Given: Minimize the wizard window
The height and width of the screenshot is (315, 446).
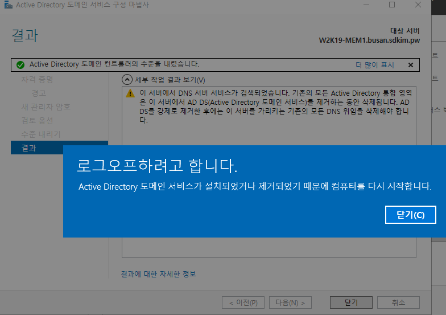Looking at the screenshot, I should click(366, 5).
